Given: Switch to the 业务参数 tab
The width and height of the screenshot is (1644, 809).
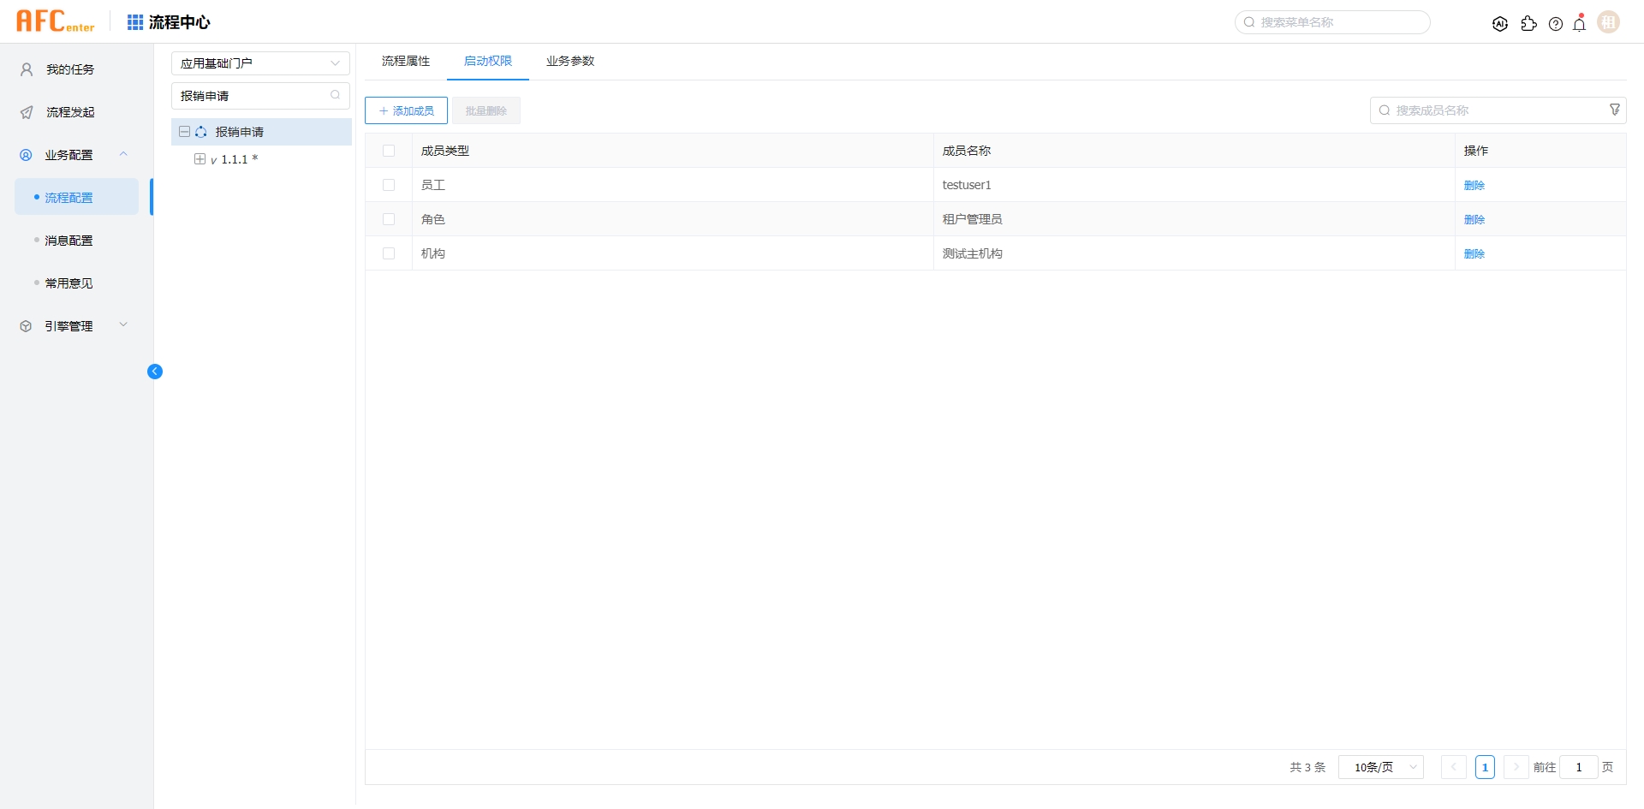Looking at the screenshot, I should pyautogui.click(x=570, y=62).
